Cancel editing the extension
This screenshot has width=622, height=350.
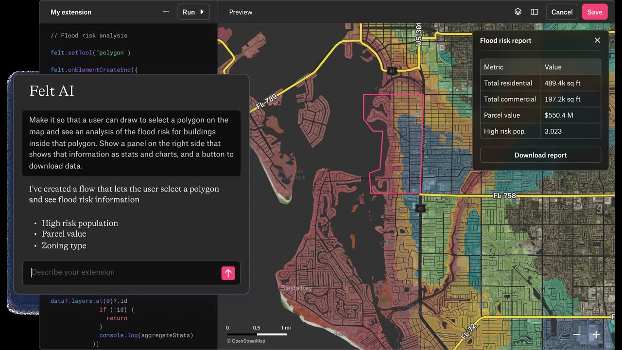[x=562, y=12]
